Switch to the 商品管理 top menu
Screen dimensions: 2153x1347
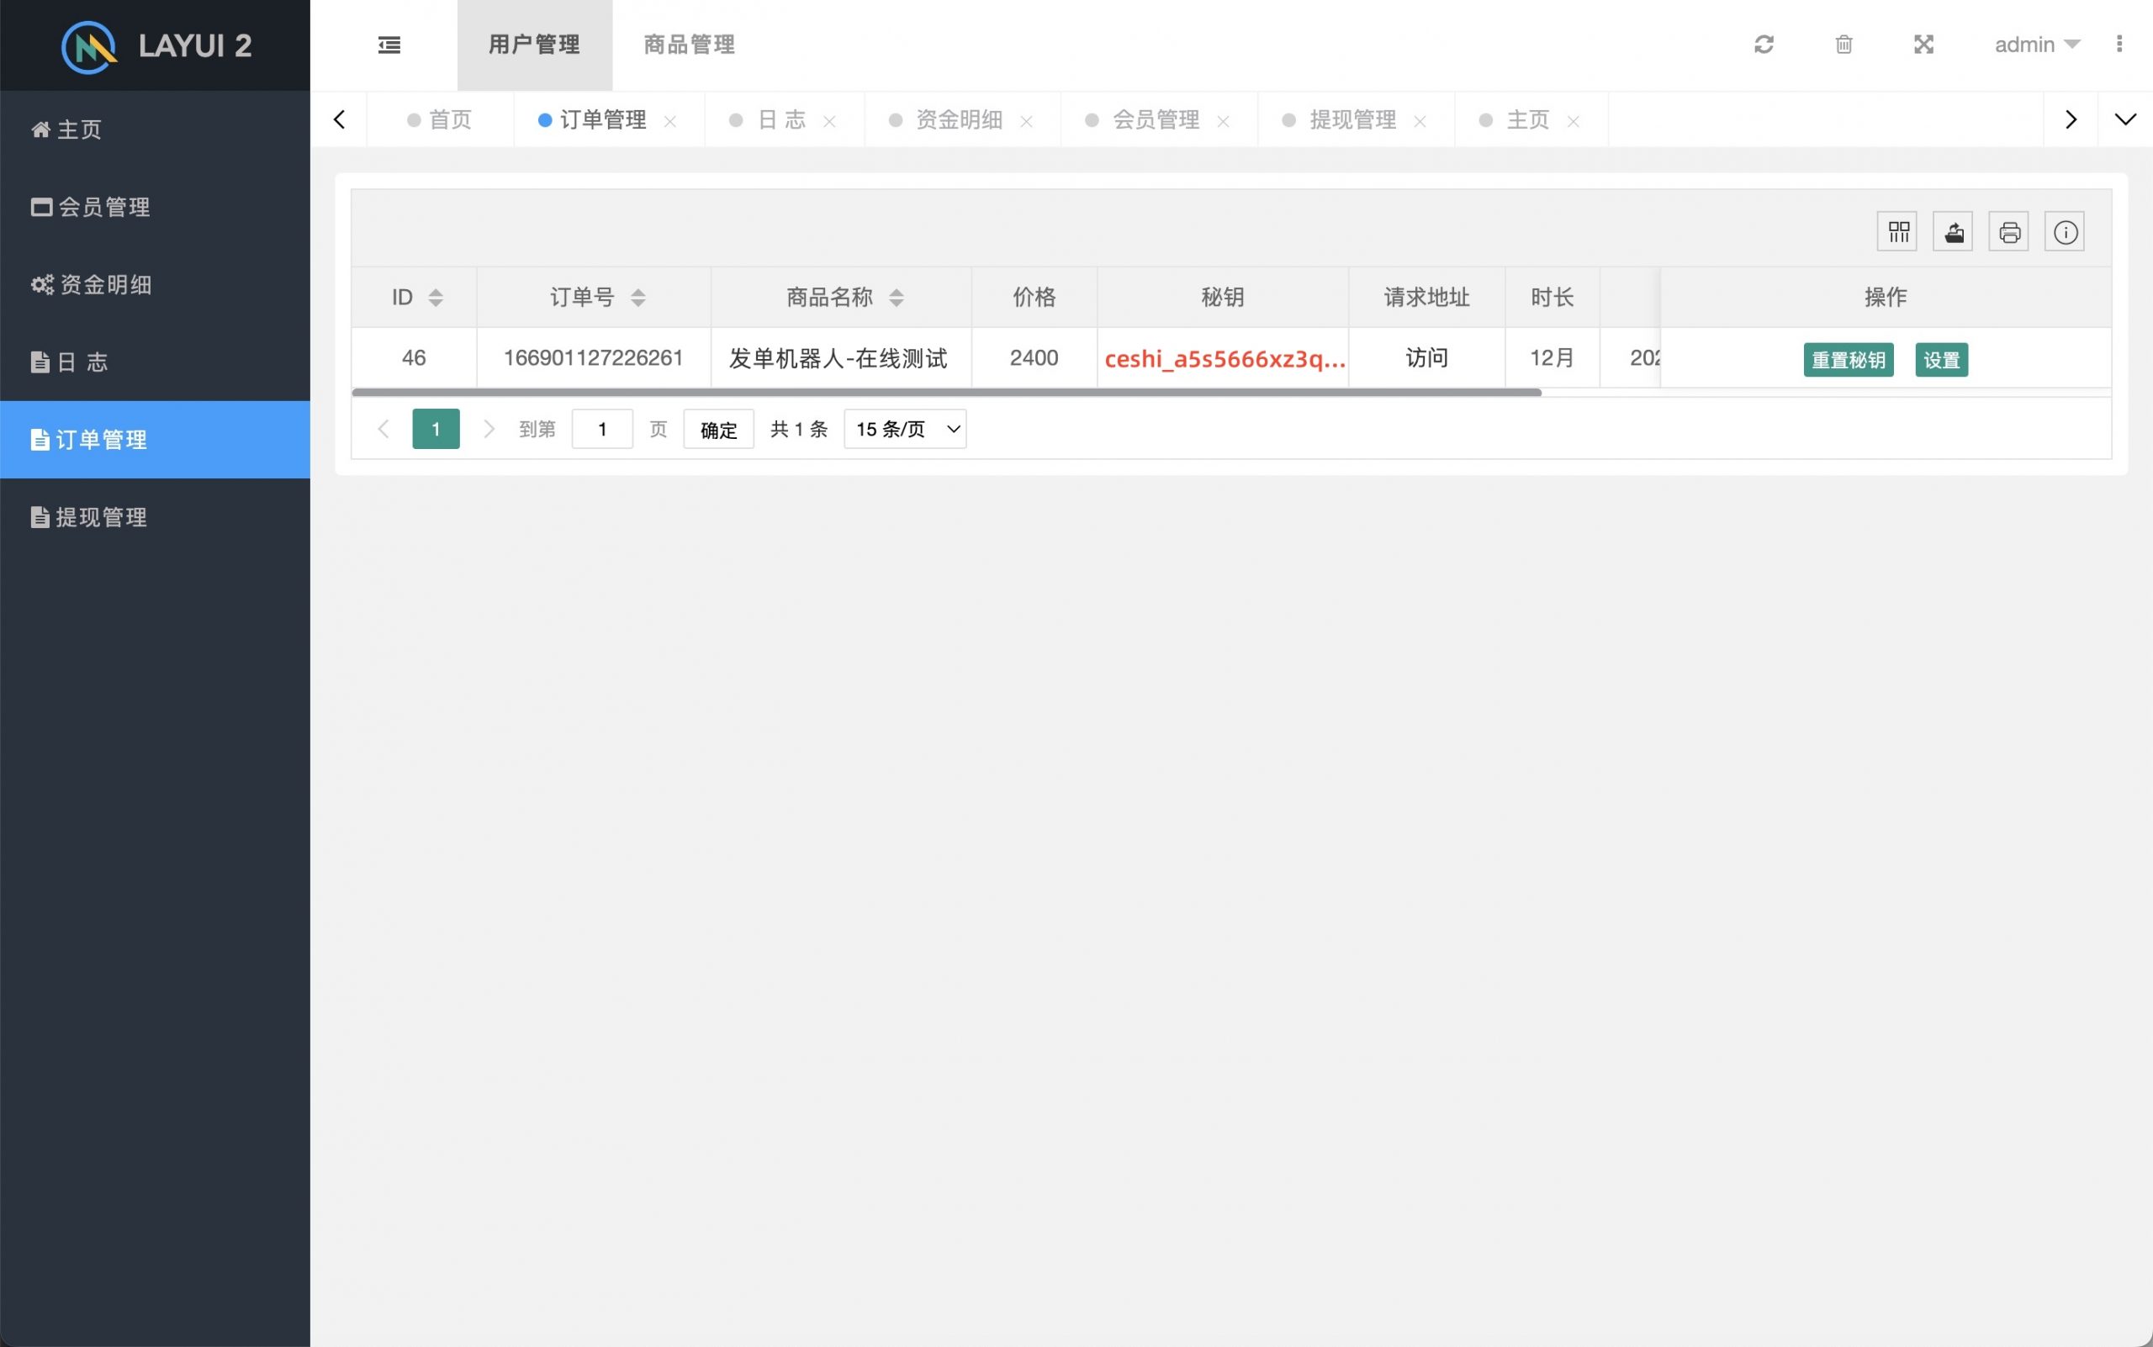pos(689,45)
